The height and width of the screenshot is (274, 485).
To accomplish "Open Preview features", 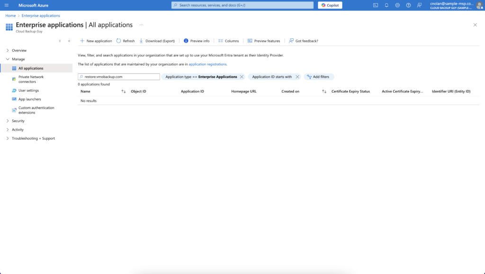I will [x=263, y=41].
